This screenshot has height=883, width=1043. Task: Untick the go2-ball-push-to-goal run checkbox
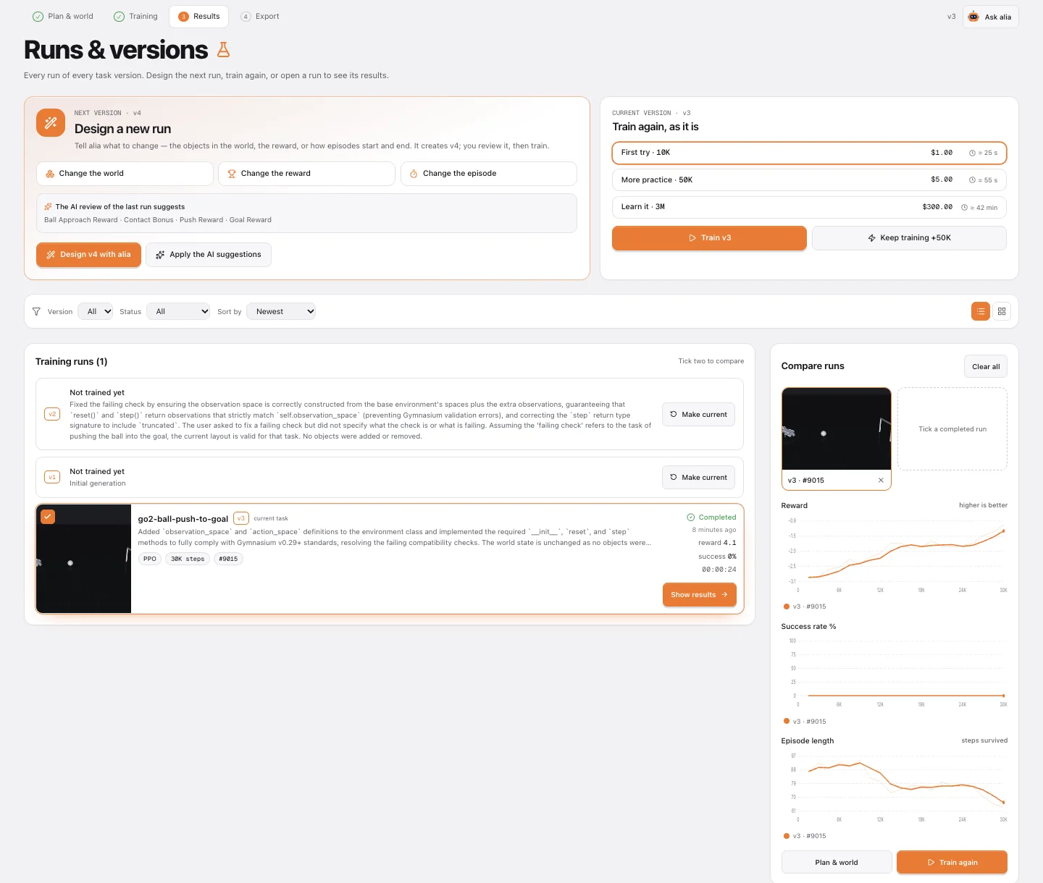(48, 517)
